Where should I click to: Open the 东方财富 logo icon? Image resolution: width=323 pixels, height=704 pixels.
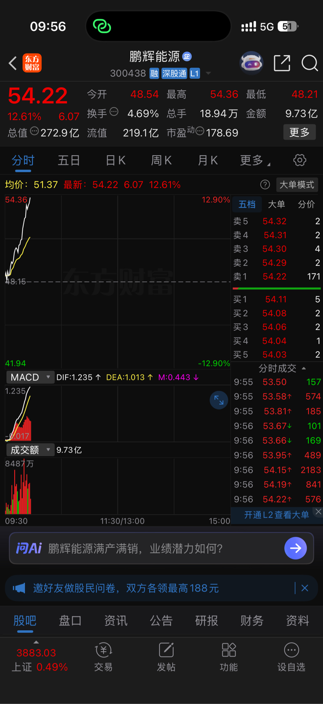coord(32,63)
